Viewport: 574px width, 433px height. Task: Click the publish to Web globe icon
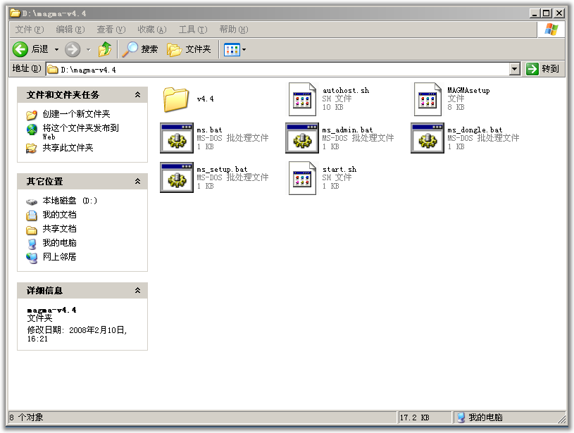tap(32, 130)
